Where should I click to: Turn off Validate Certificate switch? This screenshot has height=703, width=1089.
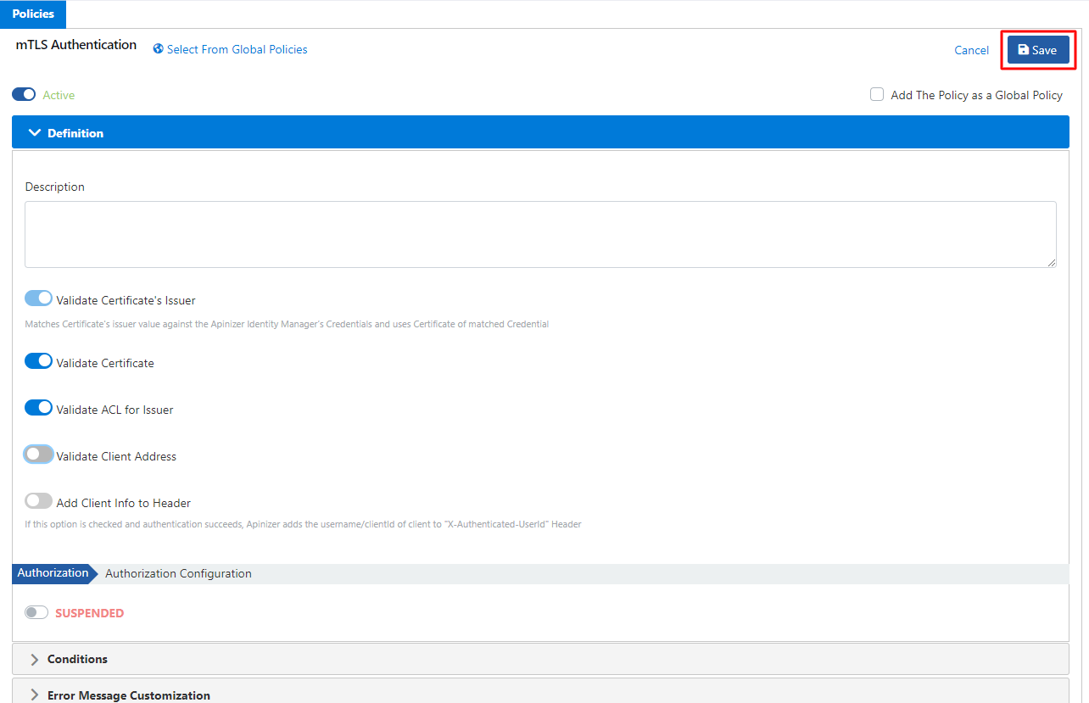38,361
